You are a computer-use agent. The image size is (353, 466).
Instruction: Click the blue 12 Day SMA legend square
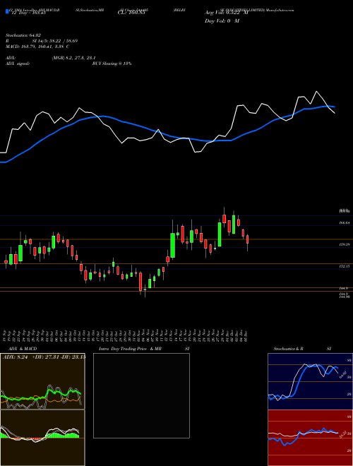[7, 12]
